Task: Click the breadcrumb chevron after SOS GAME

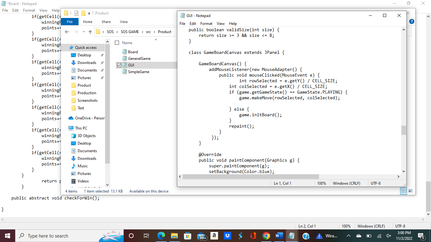Action: 143,32
